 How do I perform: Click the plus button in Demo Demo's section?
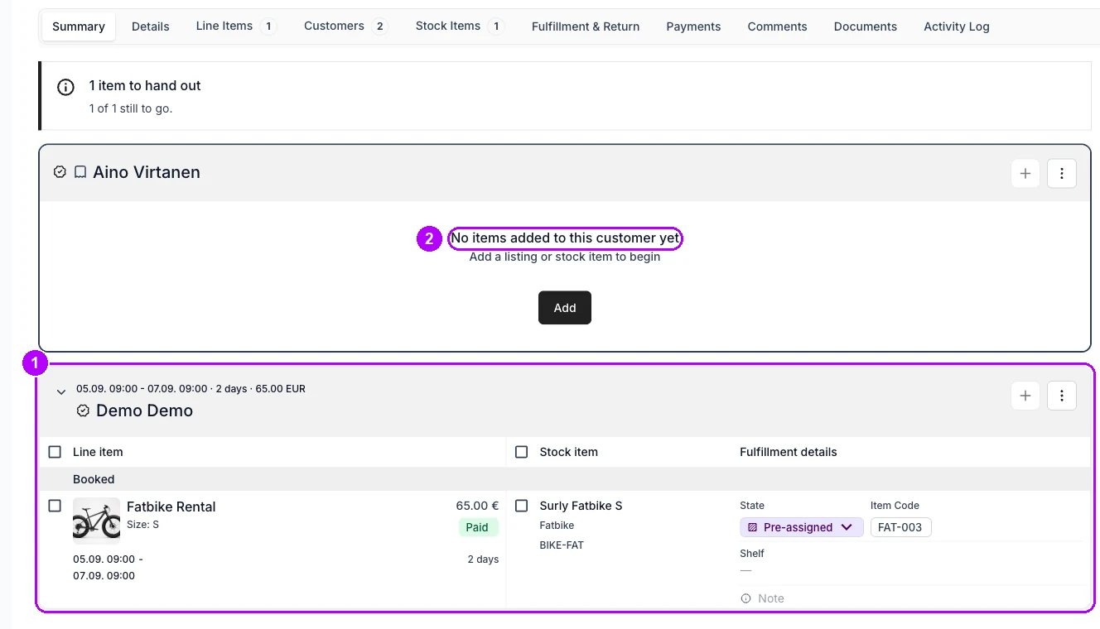click(x=1025, y=396)
